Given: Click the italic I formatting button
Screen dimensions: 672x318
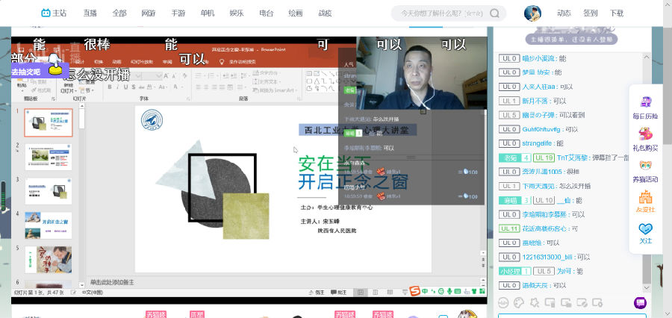Looking at the screenshot, I should (118, 87).
